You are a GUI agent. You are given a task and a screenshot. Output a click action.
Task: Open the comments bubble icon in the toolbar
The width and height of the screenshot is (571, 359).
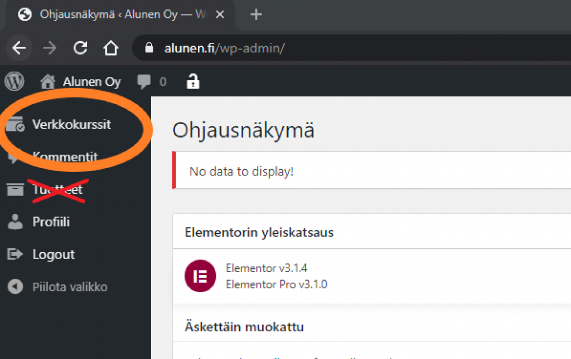coord(144,81)
